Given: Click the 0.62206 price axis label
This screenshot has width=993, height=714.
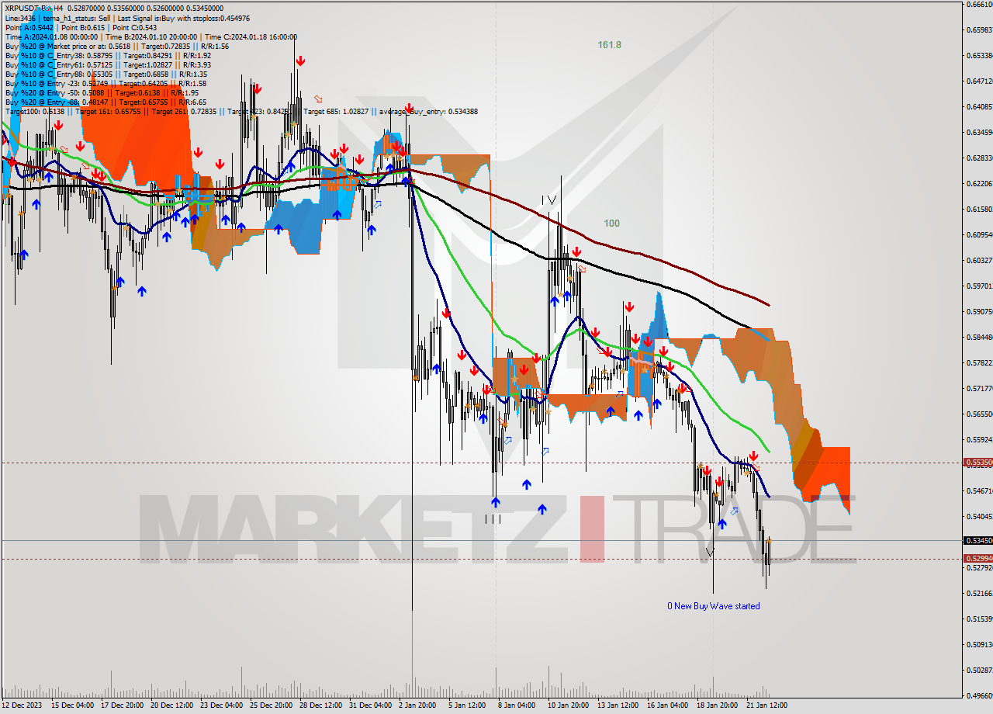Looking at the screenshot, I should point(978,183).
